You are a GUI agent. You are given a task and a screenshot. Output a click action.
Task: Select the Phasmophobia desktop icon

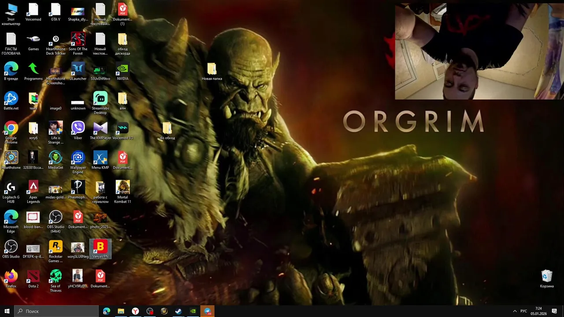point(78,190)
